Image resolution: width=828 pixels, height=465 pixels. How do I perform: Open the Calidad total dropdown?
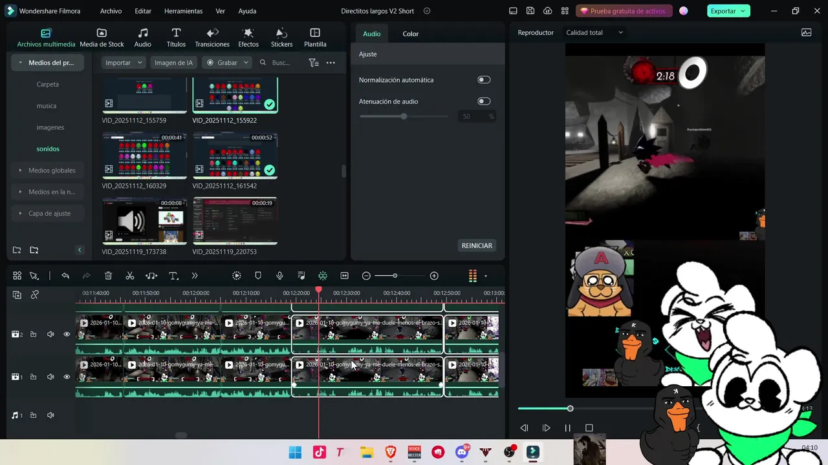point(594,32)
